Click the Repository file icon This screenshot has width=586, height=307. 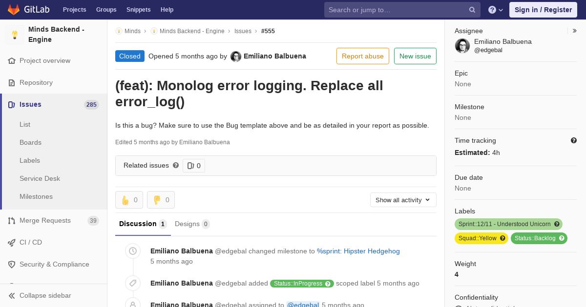pyautogui.click(x=12, y=83)
